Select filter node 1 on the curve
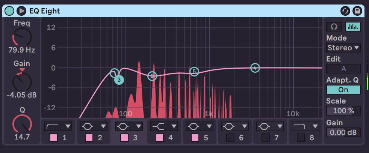 tap(114, 73)
